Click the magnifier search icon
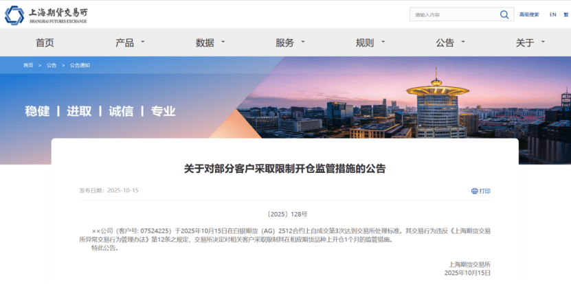Screen dimensions: 571x284 coord(504,14)
